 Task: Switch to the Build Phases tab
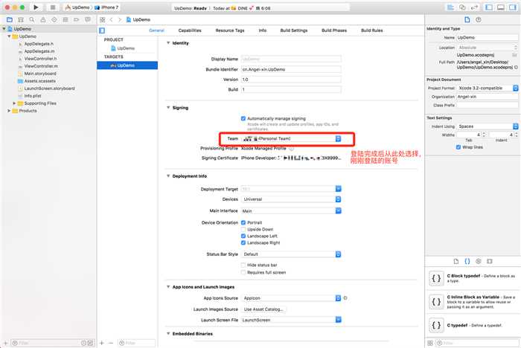pyautogui.click(x=334, y=30)
